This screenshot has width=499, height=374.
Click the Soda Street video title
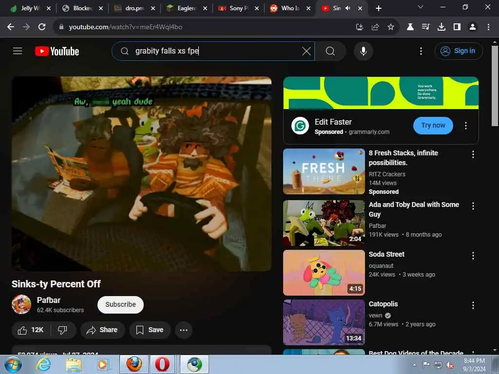[x=386, y=254]
